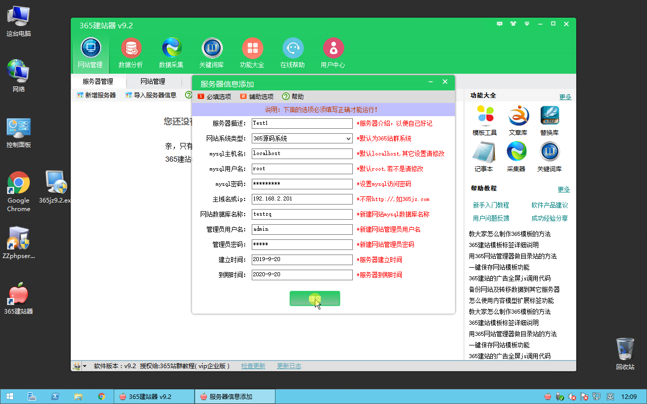Viewport: 647px width, 404px height.
Task: Click the 网站数据库名称 input field
Action: 302,214
